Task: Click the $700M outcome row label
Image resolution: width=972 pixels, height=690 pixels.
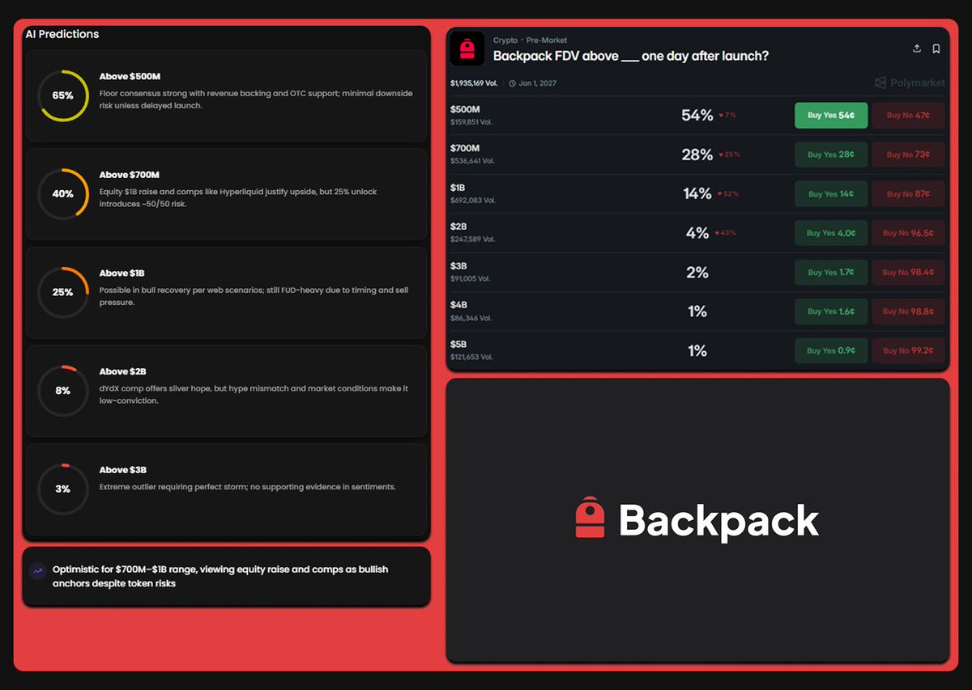Action: 465,149
